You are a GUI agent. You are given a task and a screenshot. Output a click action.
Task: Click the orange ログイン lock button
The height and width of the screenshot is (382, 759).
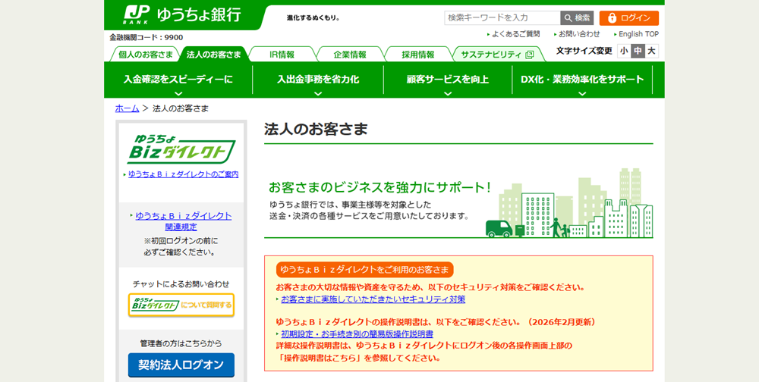pyautogui.click(x=628, y=18)
